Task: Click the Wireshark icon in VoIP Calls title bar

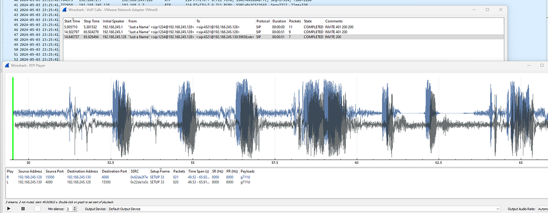Action: pos(65,10)
